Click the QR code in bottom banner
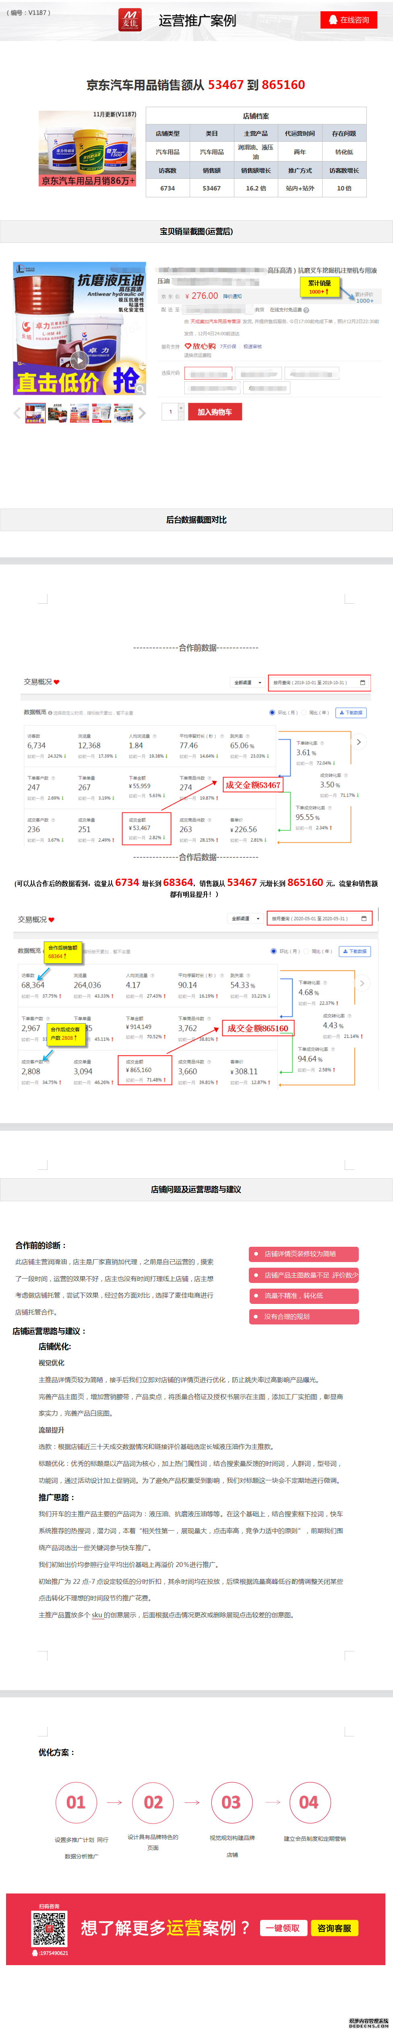The image size is (393, 2032). 49,1929
